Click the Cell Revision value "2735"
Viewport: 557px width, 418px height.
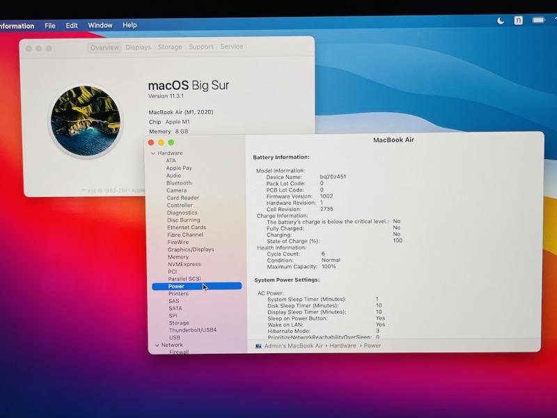click(x=327, y=209)
